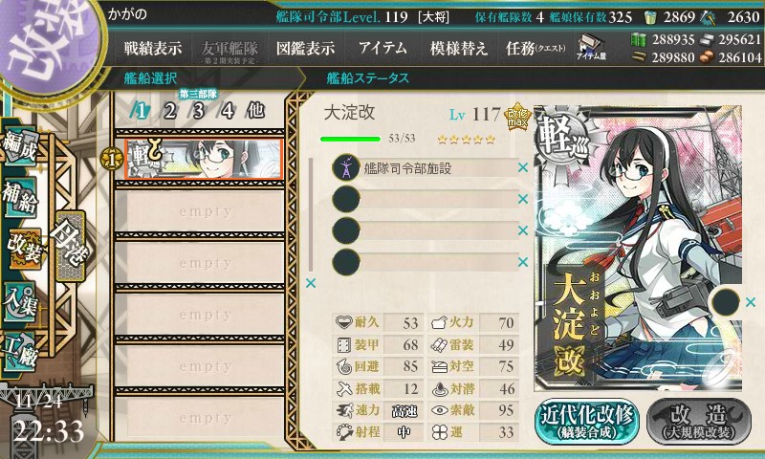Open the 任務(クエスト) quest menu
The width and height of the screenshot is (765, 459).
coord(535,48)
